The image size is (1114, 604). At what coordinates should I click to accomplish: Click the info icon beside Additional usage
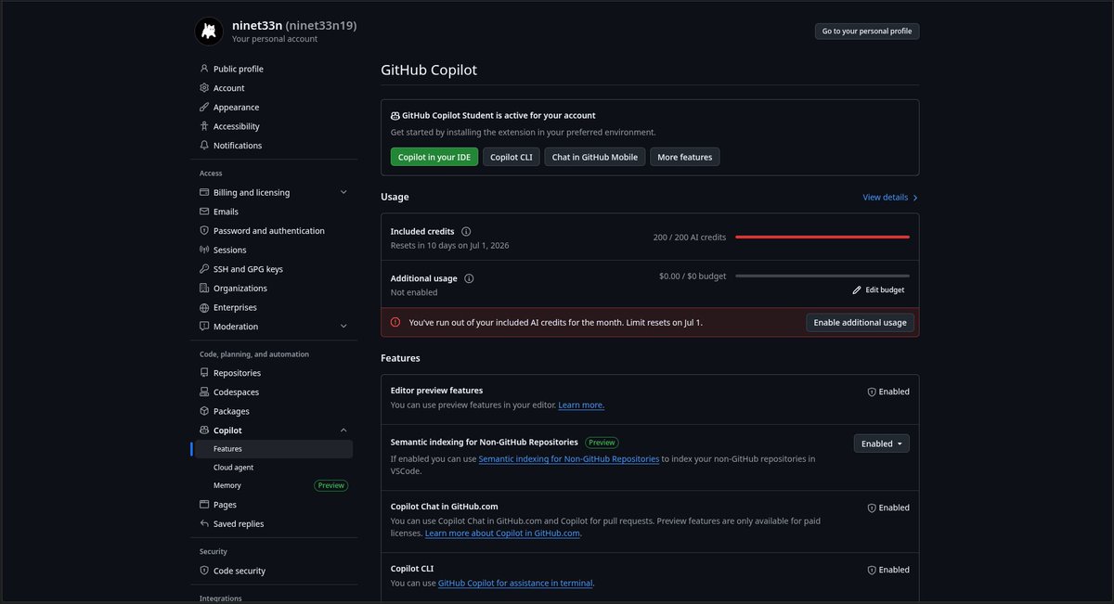tap(469, 278)
